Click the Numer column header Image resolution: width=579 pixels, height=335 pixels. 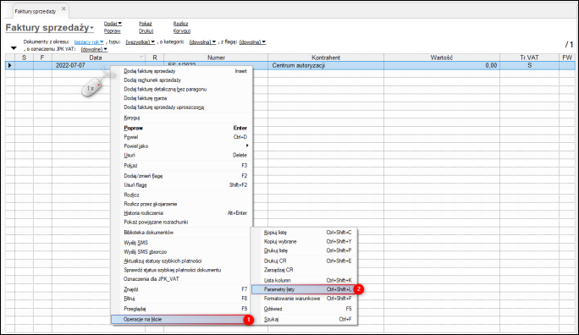coord(216,58)
